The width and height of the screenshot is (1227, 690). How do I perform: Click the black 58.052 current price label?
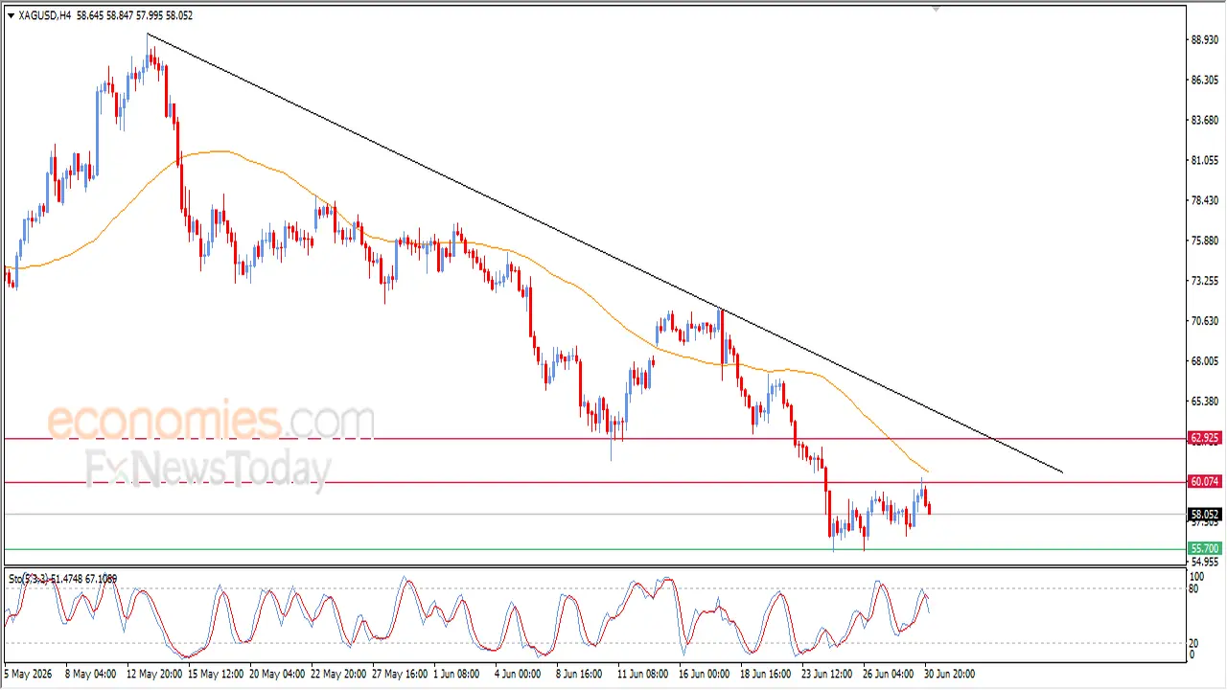coord(1205,515)
